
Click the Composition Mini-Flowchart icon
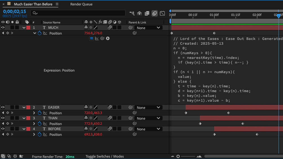(x=132, y=13)
